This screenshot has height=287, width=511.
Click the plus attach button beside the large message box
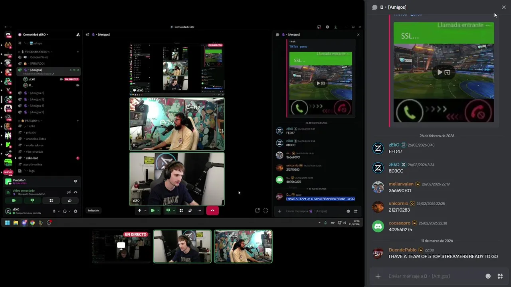(378, 276)
